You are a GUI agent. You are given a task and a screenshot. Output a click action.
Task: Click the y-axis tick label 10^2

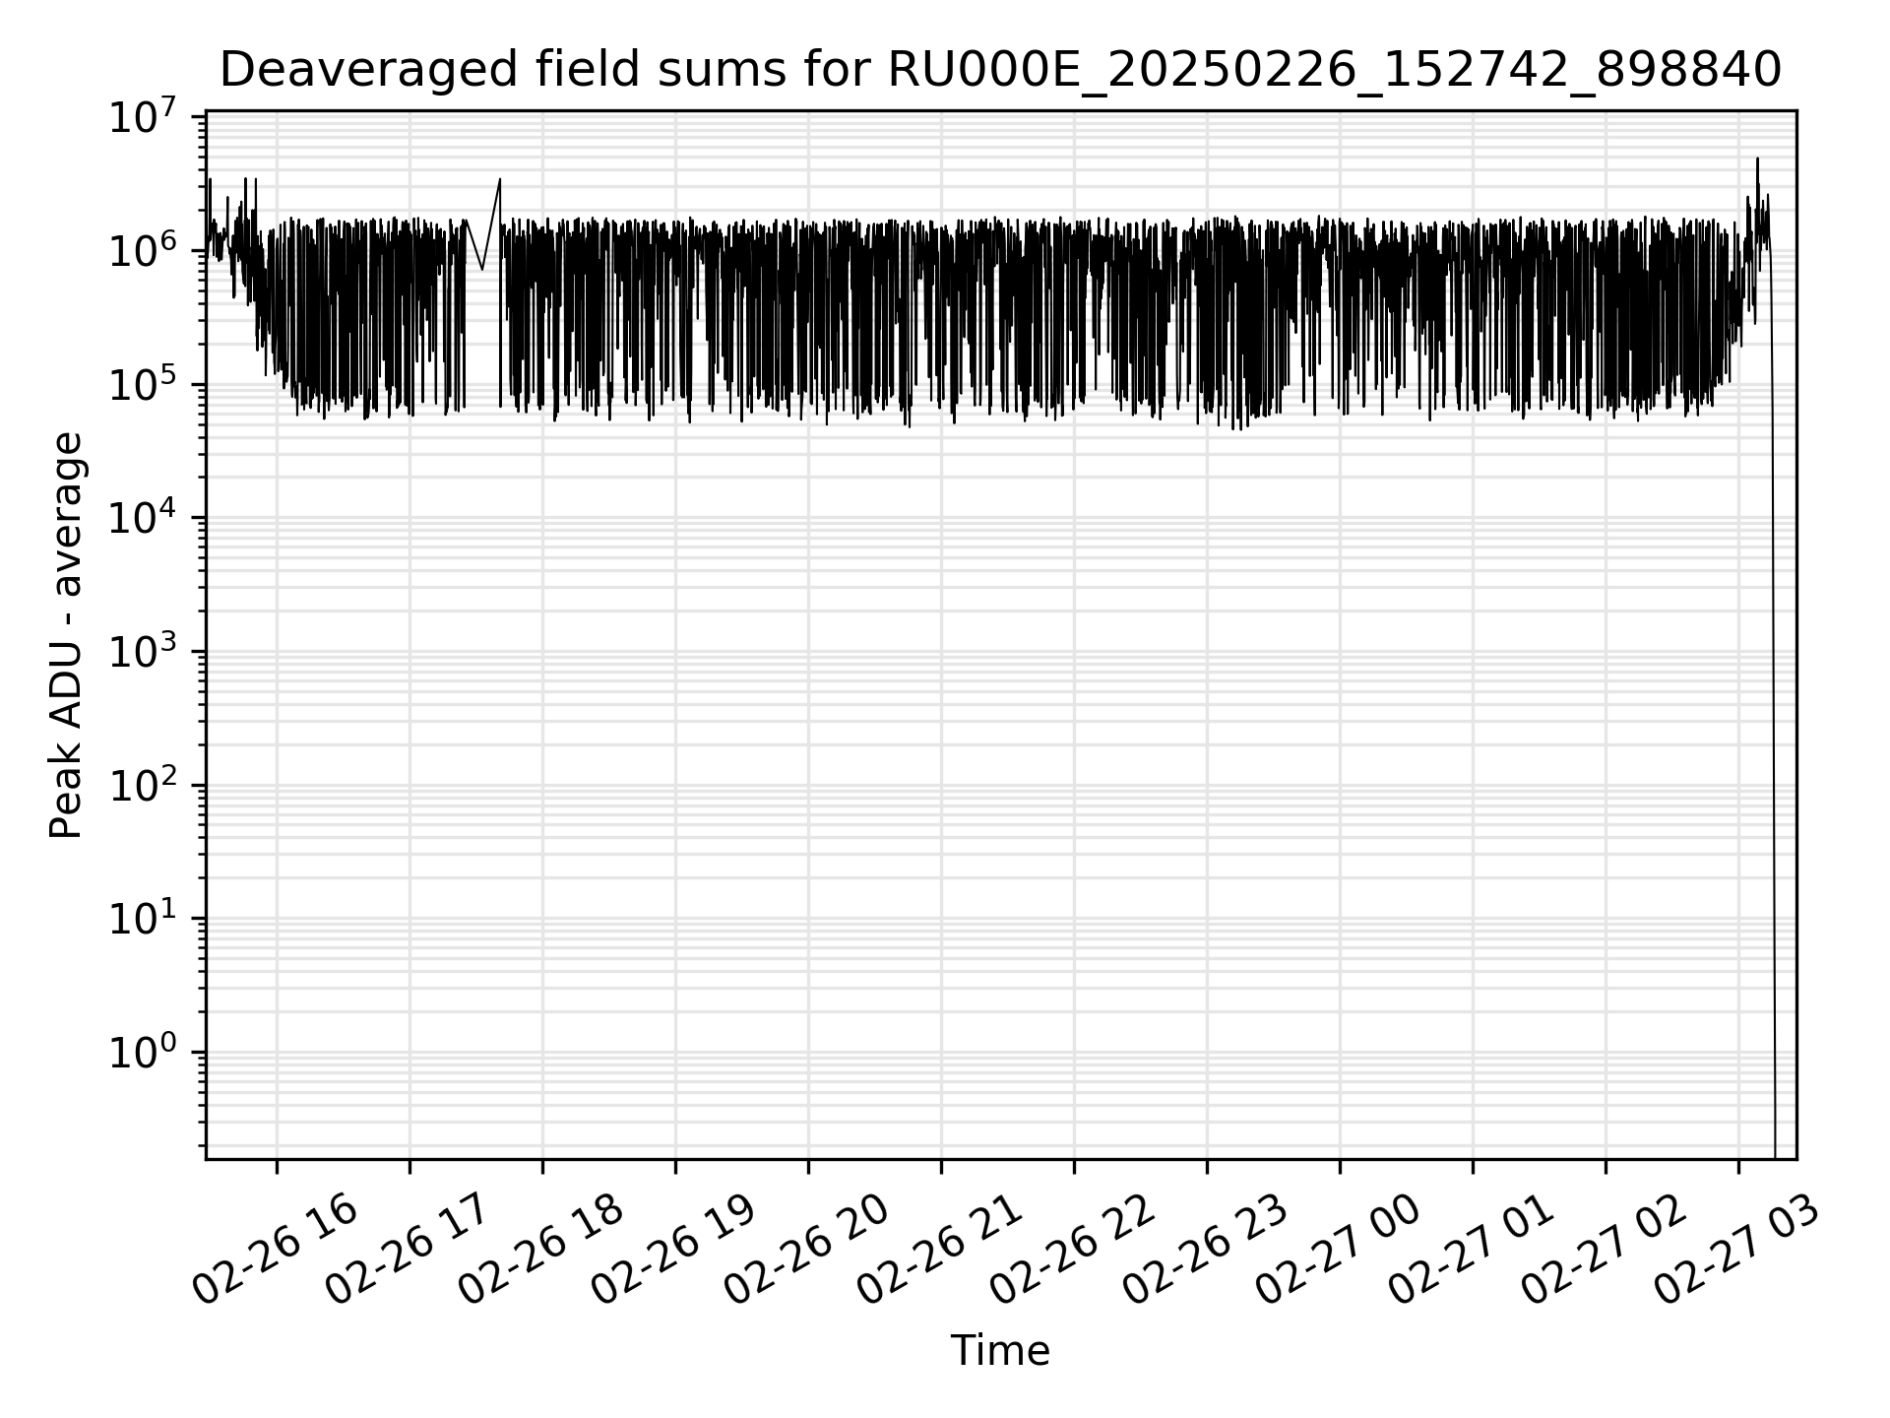click(x=144, y=787)
